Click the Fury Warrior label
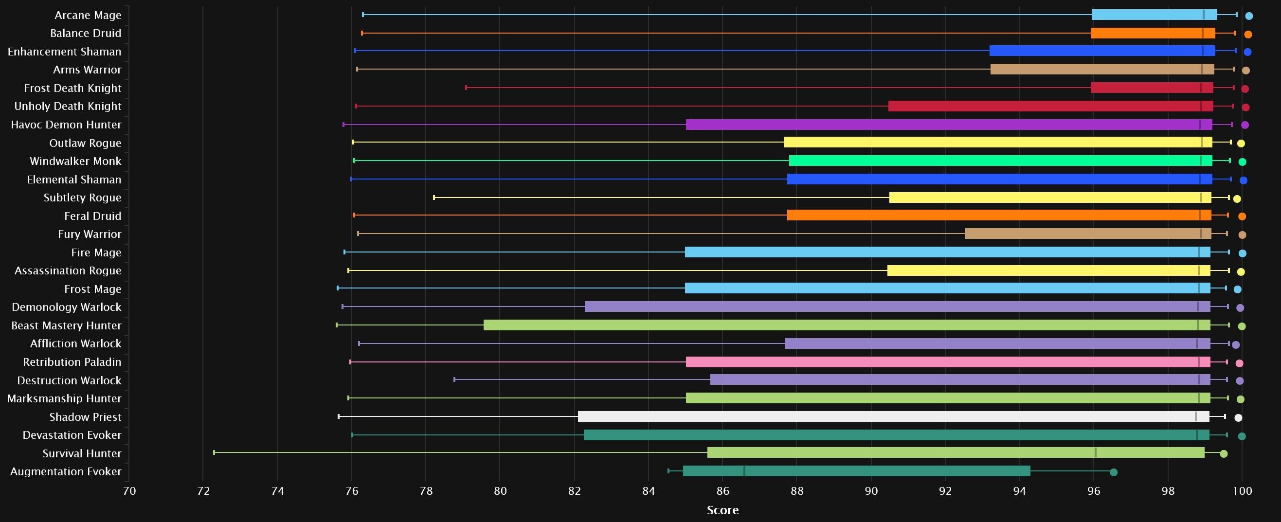The width and height of the screenshot is (1281, 522). click(x=90, y=234)
